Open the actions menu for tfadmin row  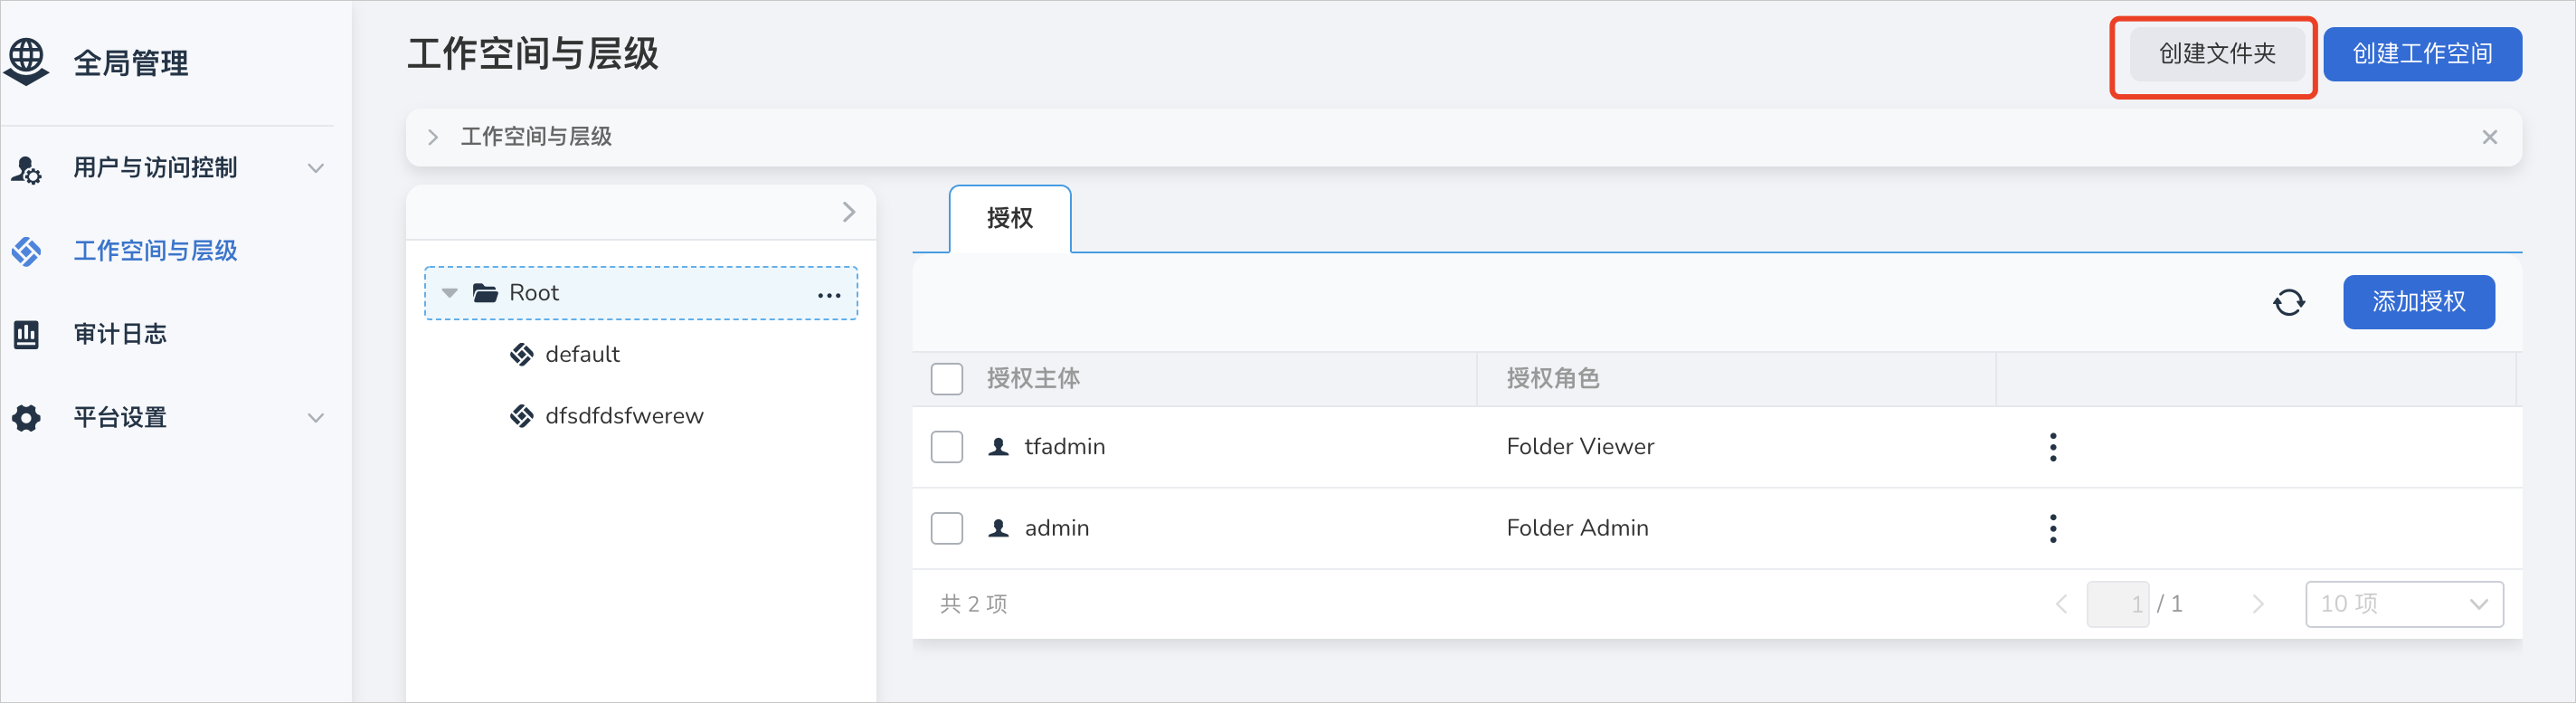(2053, 447)
